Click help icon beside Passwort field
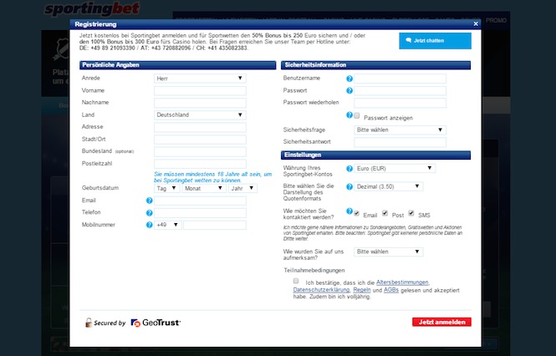This screenshot has height=356, width=556. [x=349, y=90]
